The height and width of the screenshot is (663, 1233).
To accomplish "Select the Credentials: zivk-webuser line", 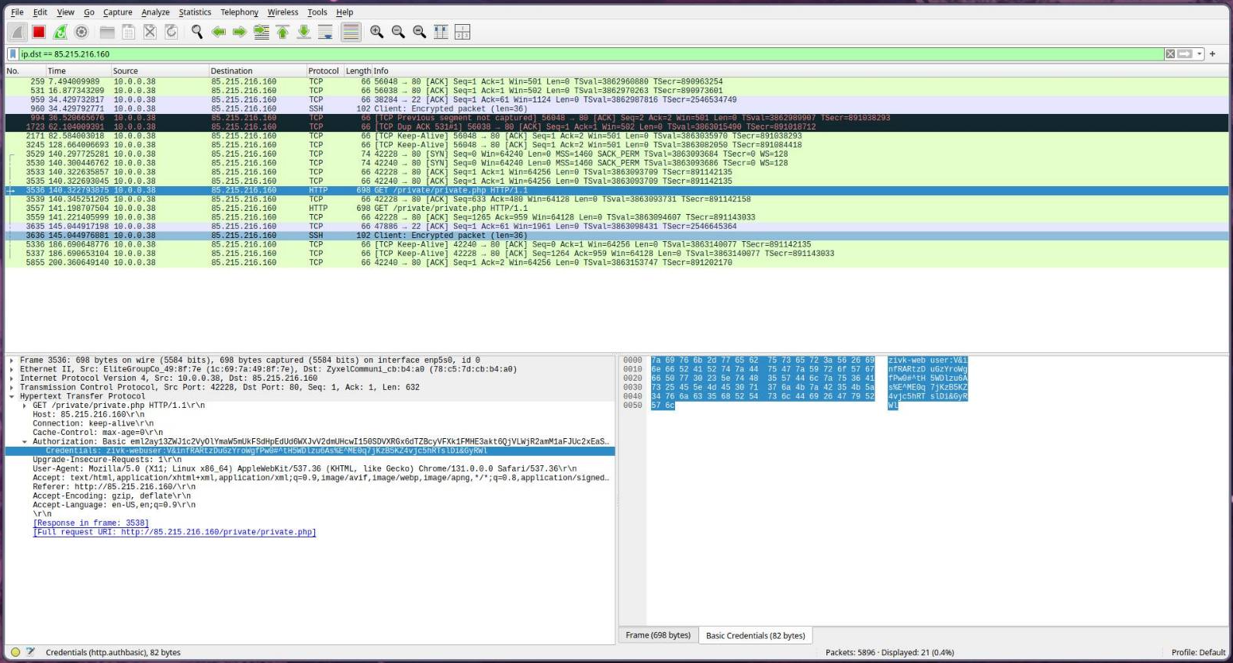I will (310, 451).
